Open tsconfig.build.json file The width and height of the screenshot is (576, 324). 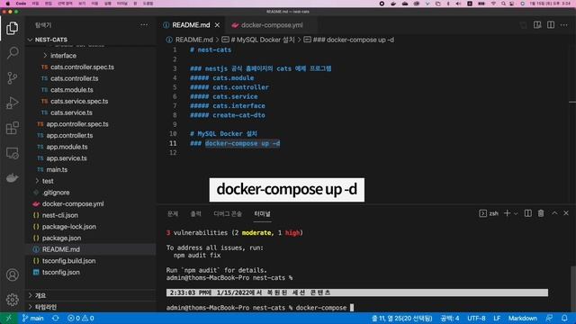coord(68,261)
